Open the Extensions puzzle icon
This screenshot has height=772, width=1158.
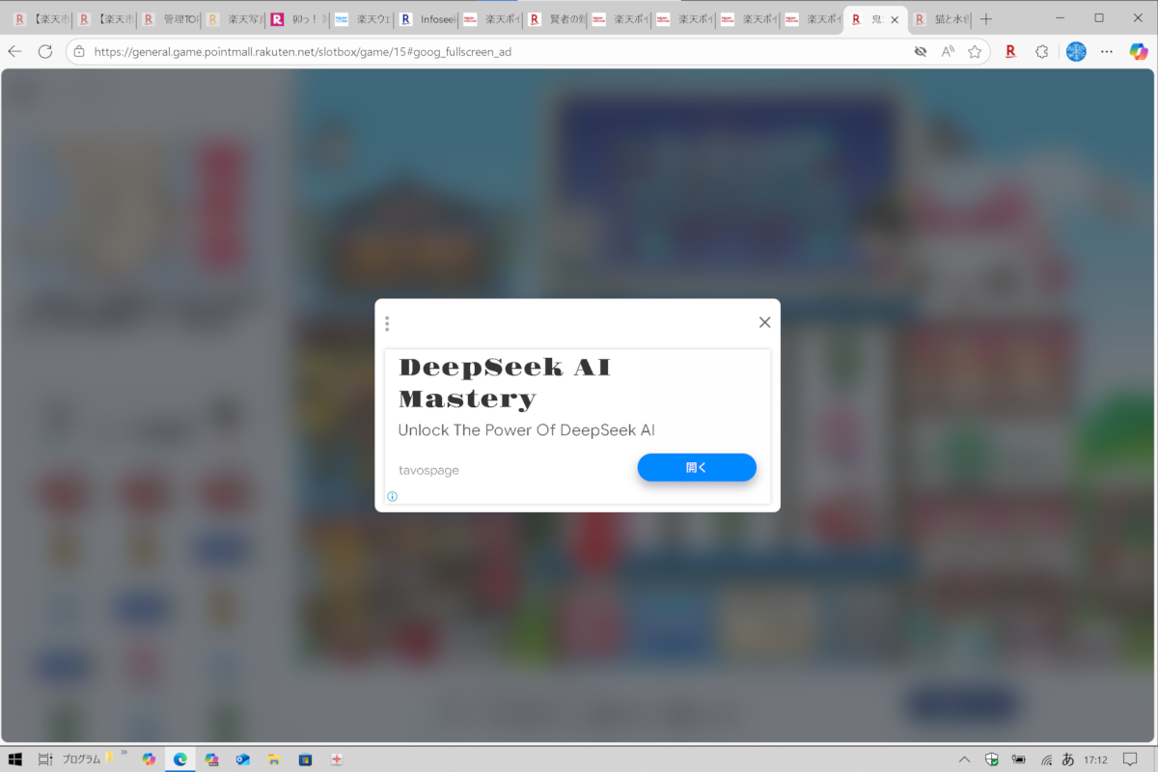click(x=1041, y=52)
